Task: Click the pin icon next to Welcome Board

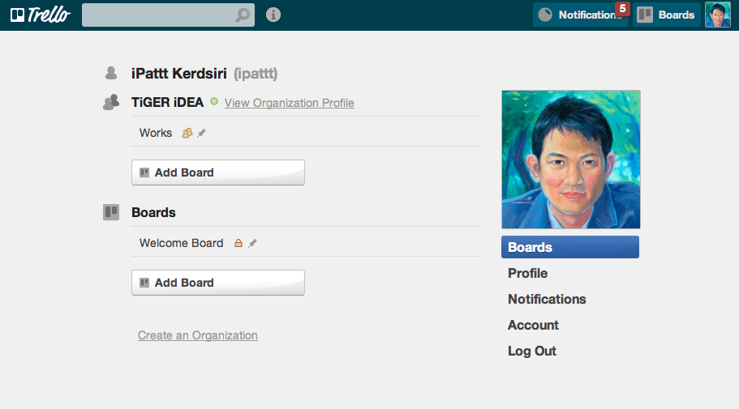Action: click(252, 243)
